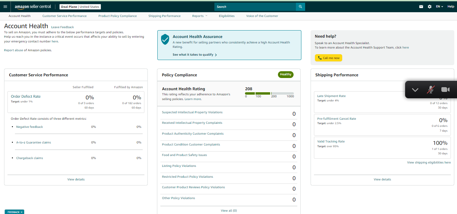The height and width of the screenshot is (214, 457).
Task: Open the mail messages icon
Action: click(x=421, y=6)
